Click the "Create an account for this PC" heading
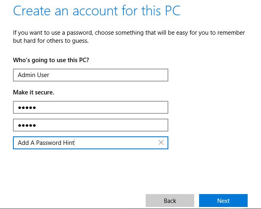Screen dimensions: 261x209 pyautogui.click(x=96, y=11)
